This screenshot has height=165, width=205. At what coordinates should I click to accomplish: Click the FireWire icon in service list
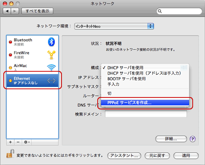click(51, 55)
